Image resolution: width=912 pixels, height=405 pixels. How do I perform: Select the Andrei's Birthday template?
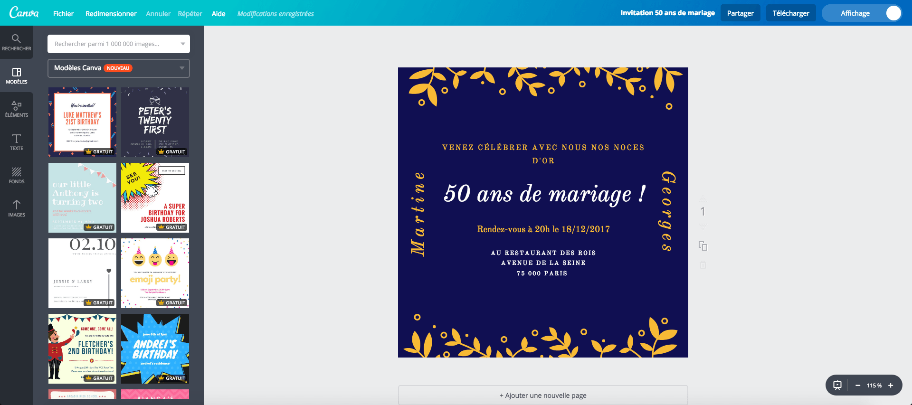tap(155, 348)
